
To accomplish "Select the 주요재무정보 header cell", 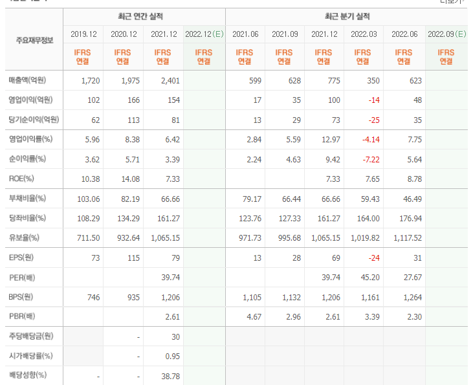I will (x=34, y=40).
